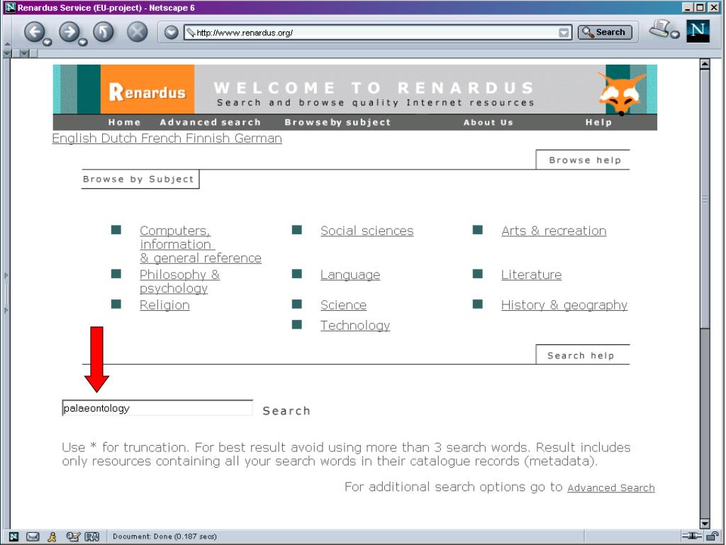The height and width of the screenshot is (545, 726).
Task: Switch language to English
Action: [74, 138]
